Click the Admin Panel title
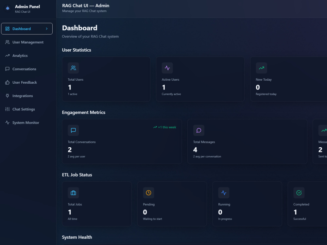Image resolution: width=327 pixels, height=245 pixels. click(27, 7)
